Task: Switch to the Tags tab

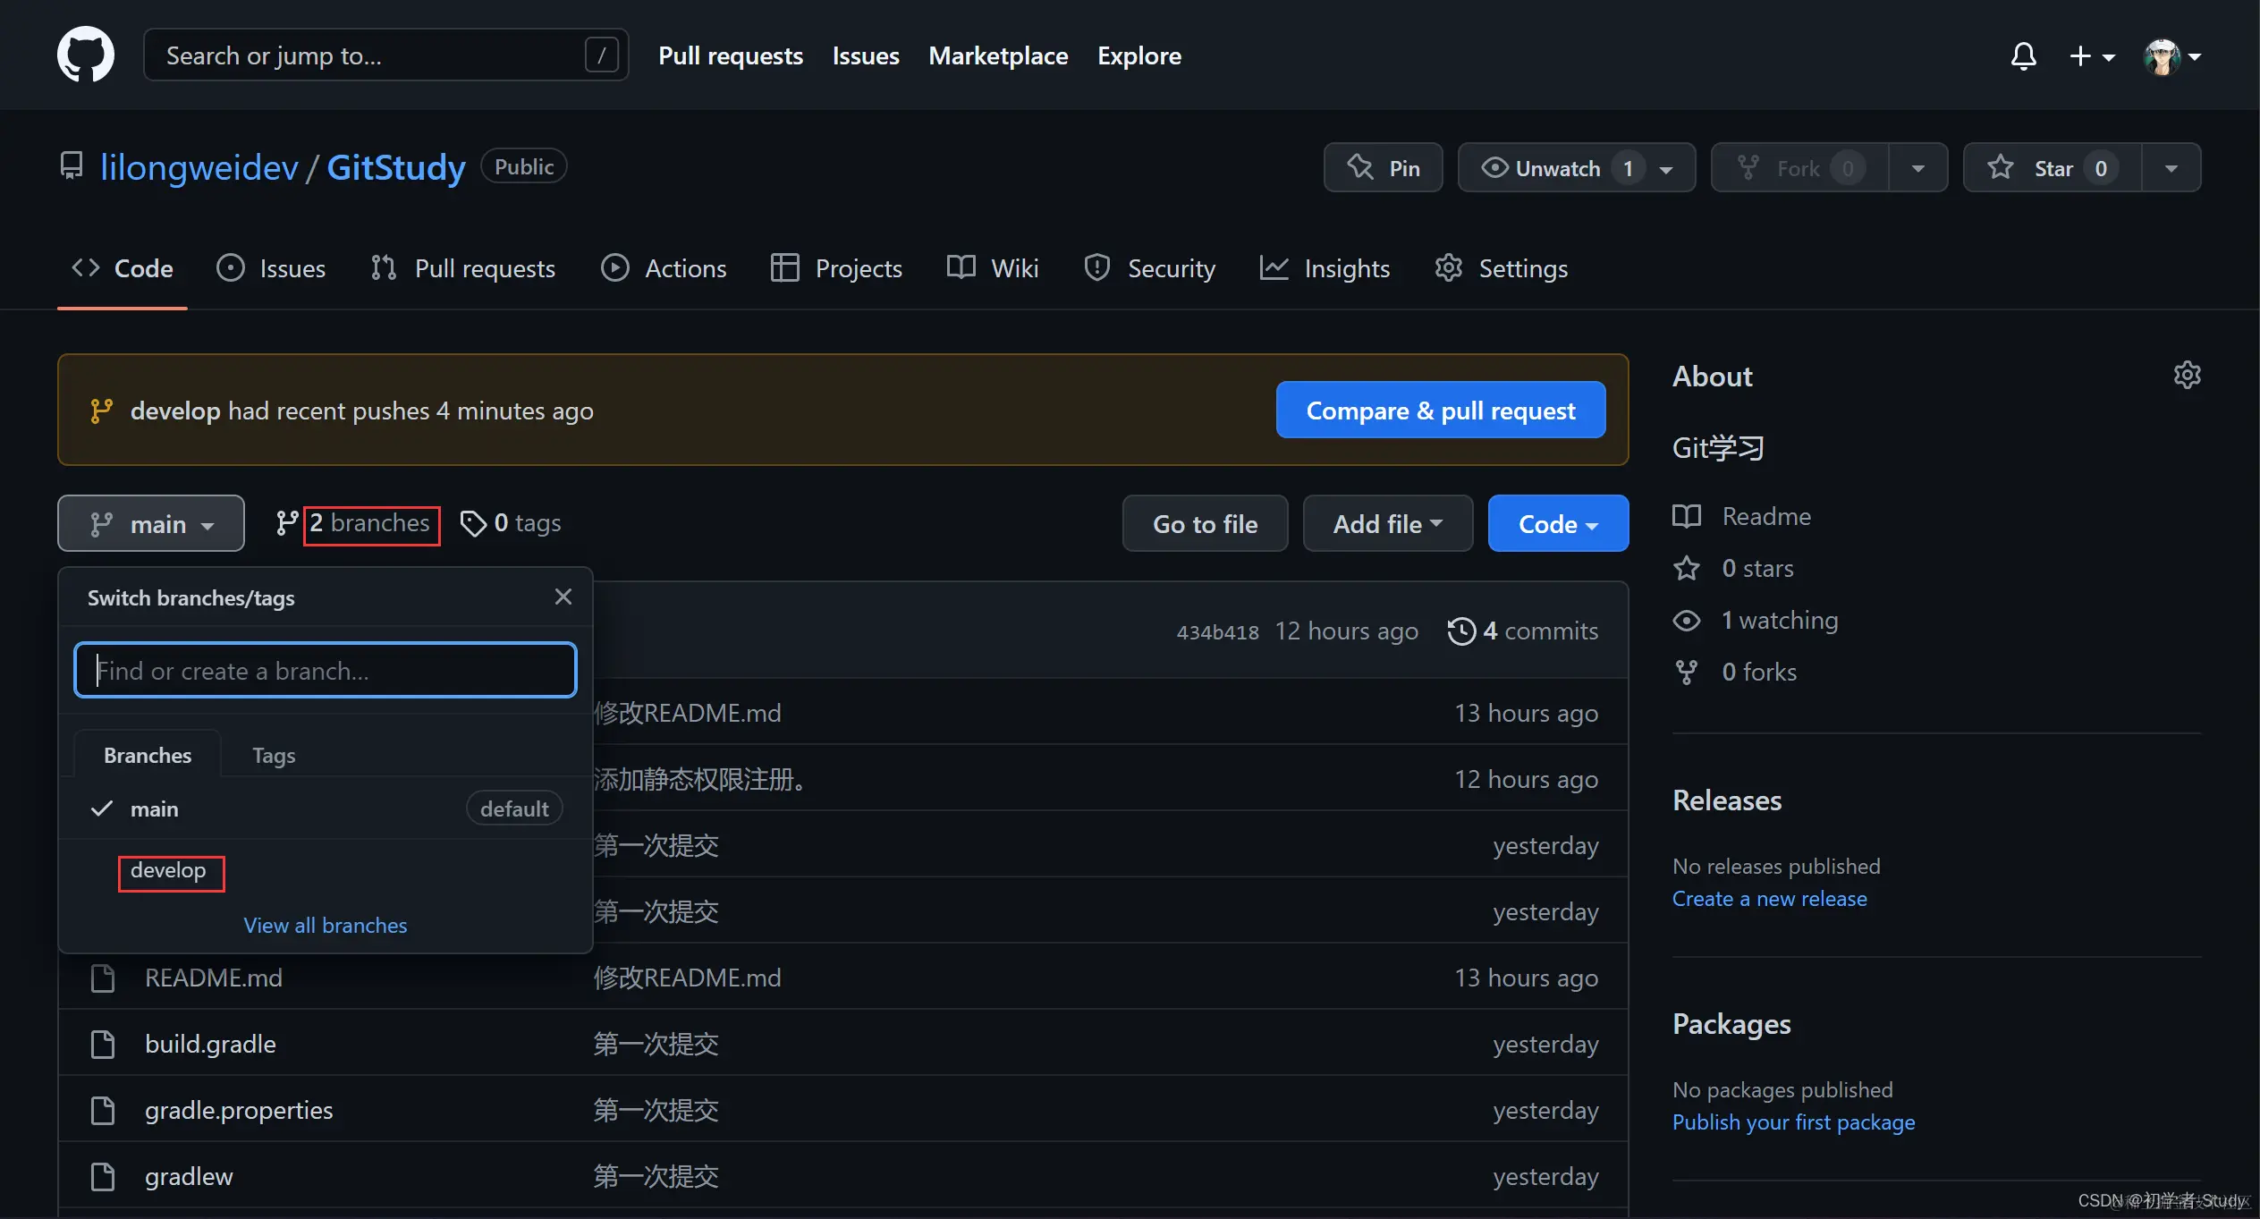Action: pos(274,756)
